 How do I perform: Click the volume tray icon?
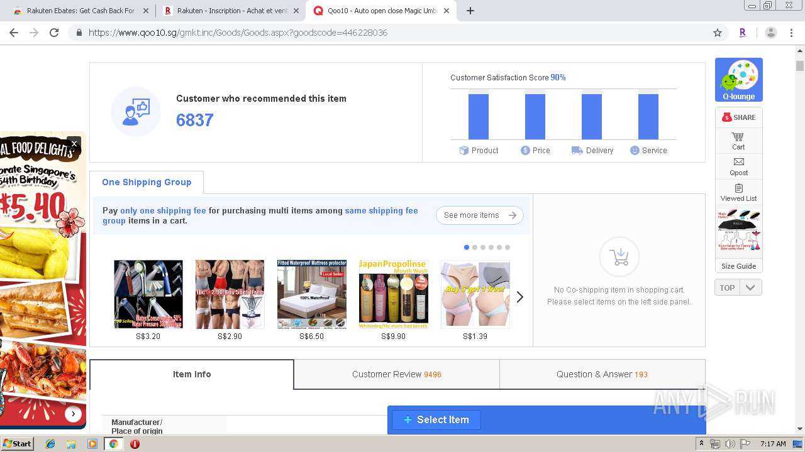[730, 444]
